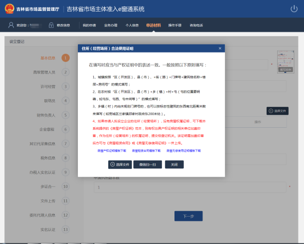Image resolution: width=304 pixels, height=244 pixels.
Task: Click the input field containing value 1
Action: tap(190, 187)
